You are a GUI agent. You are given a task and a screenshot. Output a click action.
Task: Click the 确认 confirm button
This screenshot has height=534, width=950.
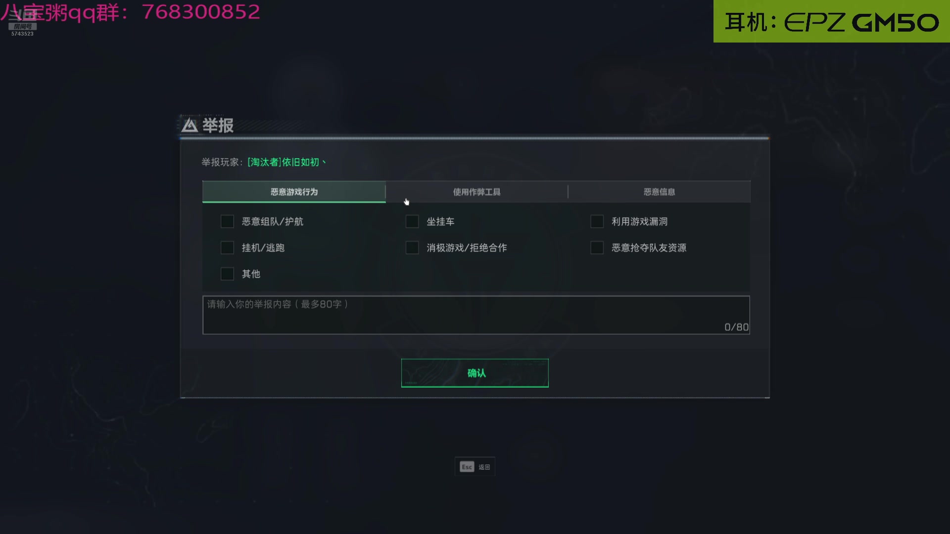pos(475,373)
